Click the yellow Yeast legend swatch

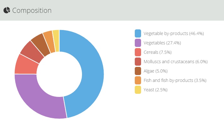tap(138, 90)
